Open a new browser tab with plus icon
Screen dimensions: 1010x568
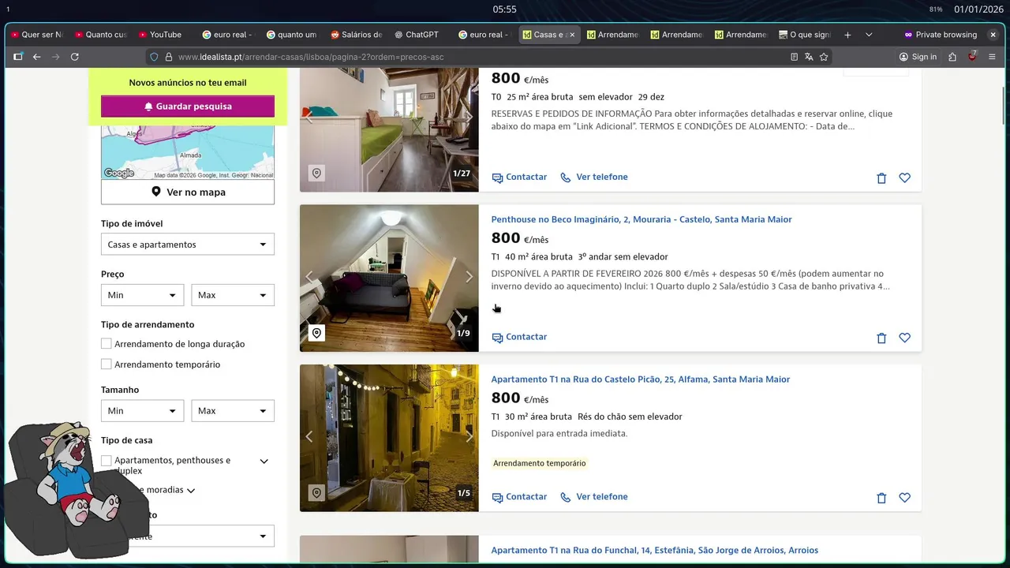click(847, 35)
